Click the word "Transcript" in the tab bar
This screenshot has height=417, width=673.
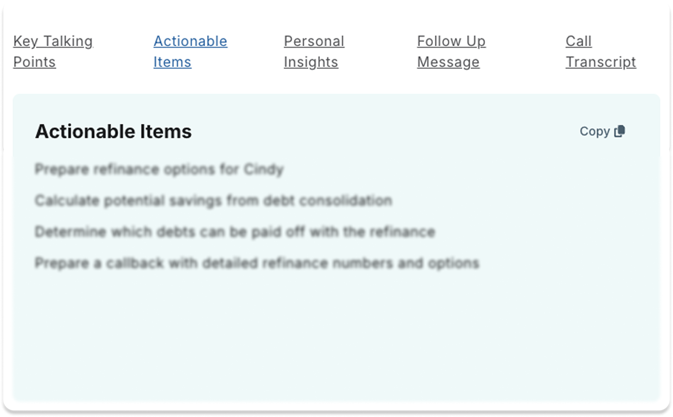600,62
